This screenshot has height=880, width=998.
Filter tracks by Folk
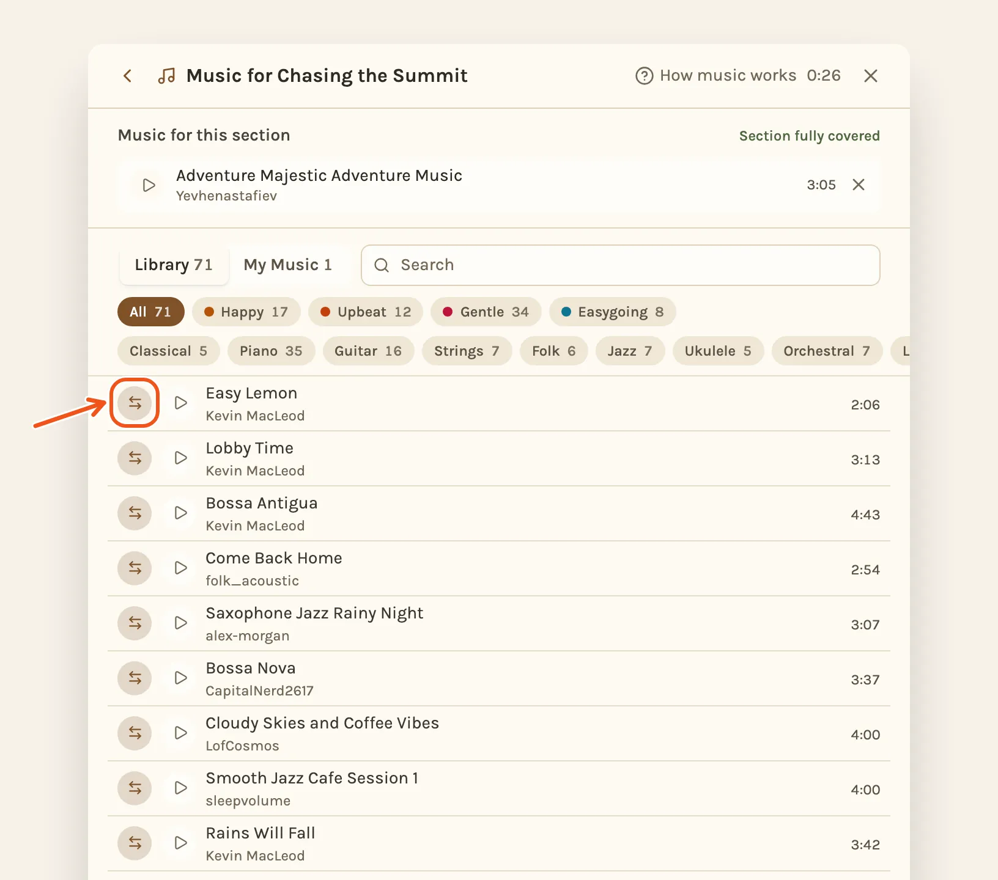(x=554, y=351)
